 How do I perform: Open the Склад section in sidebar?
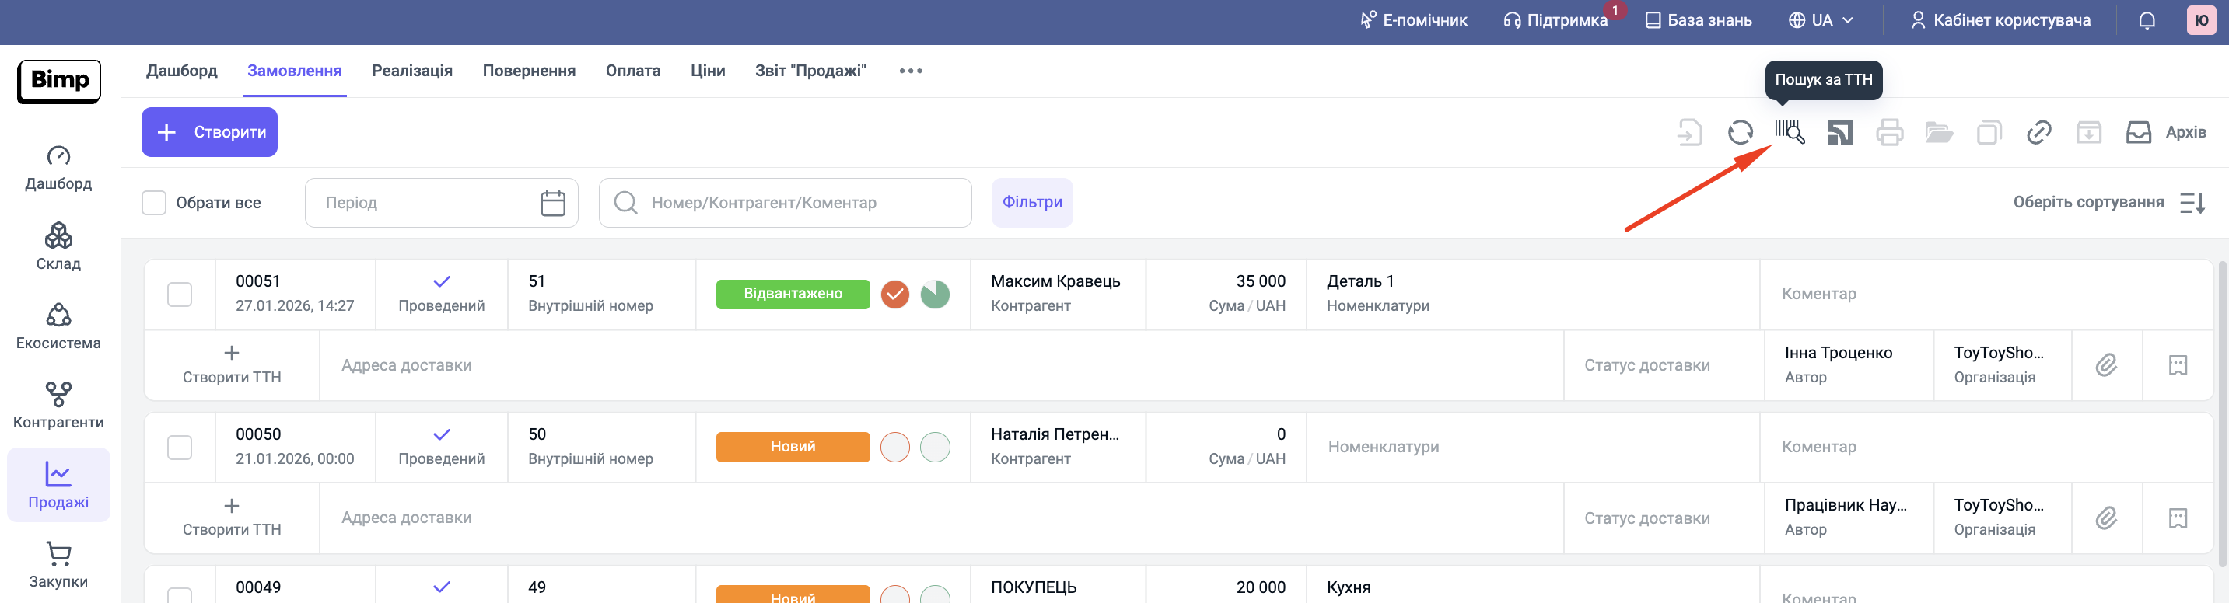58,246
